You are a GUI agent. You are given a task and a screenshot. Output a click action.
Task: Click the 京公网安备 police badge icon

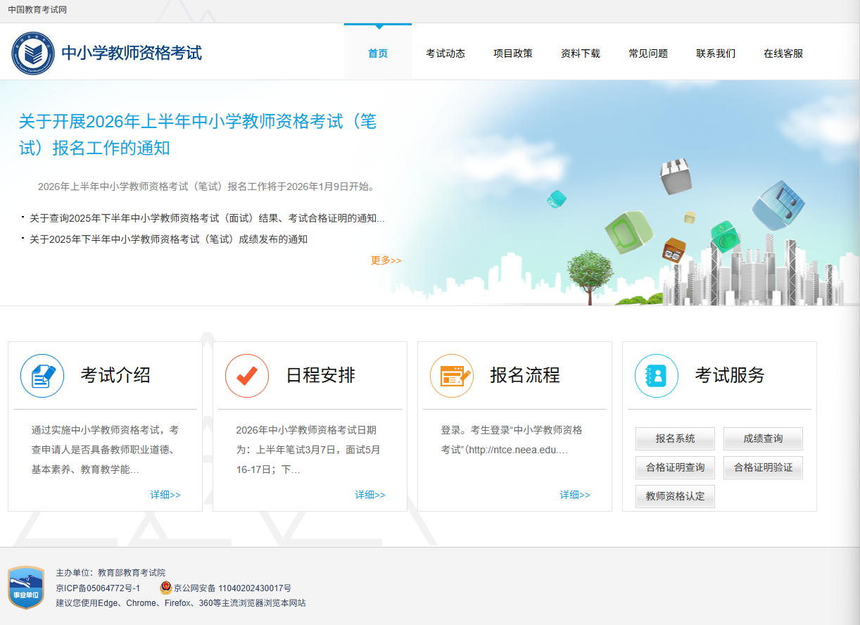166,588
